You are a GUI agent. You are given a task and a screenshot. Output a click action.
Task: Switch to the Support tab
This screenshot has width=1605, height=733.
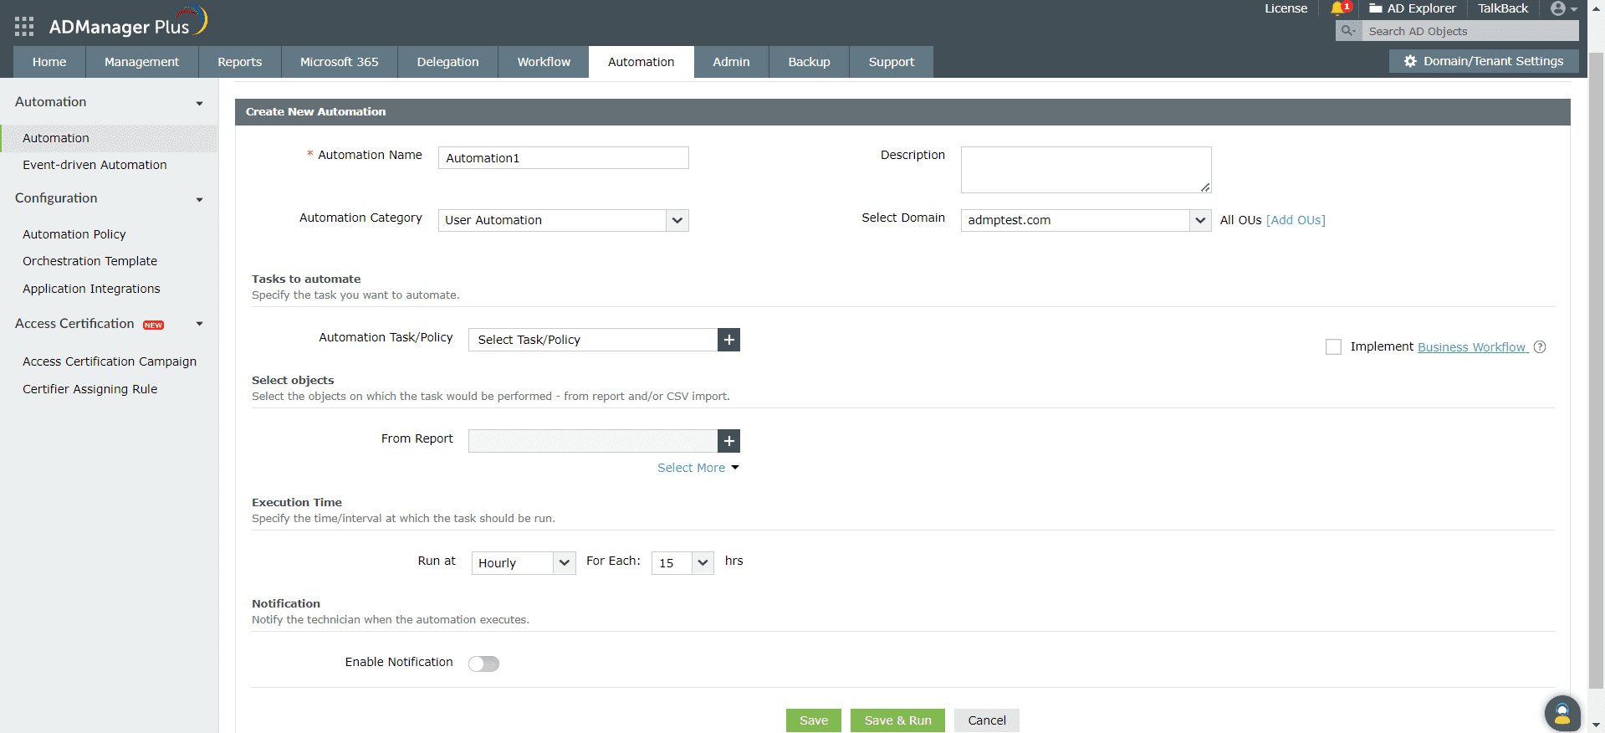point(892,62)
